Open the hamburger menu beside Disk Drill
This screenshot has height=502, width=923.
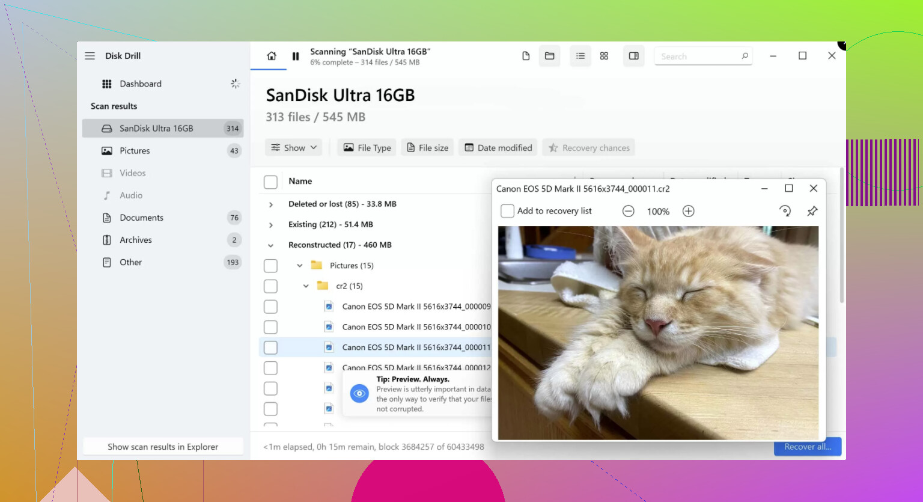[x=90, y=56]
